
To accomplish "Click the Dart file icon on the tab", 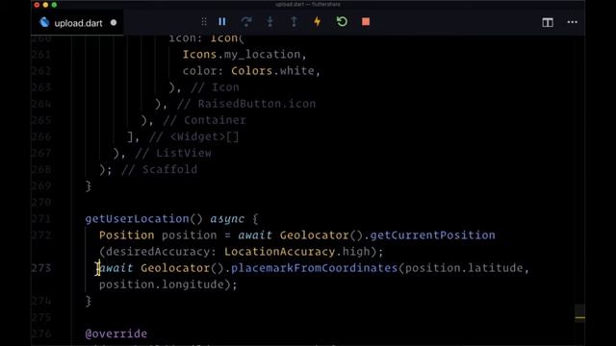I will [44, 22].
